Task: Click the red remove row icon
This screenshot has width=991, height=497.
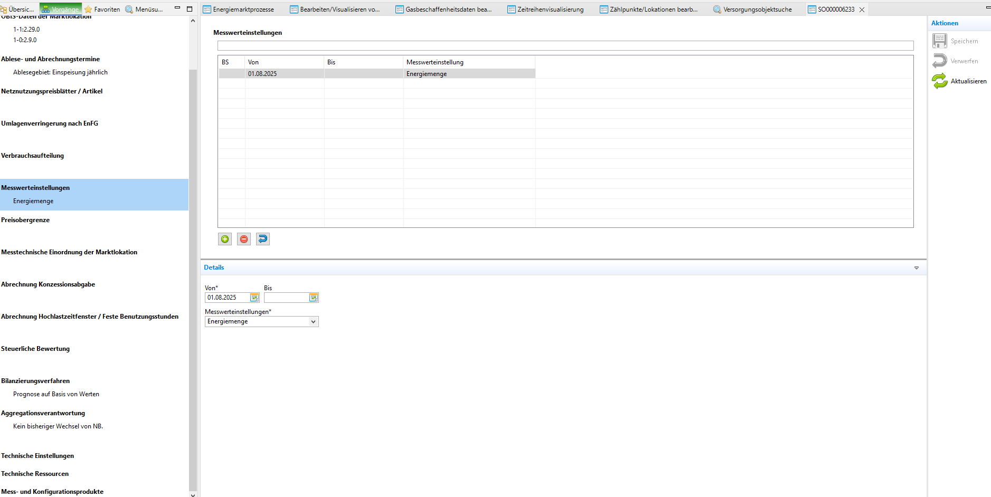Action: click(244, 239)
